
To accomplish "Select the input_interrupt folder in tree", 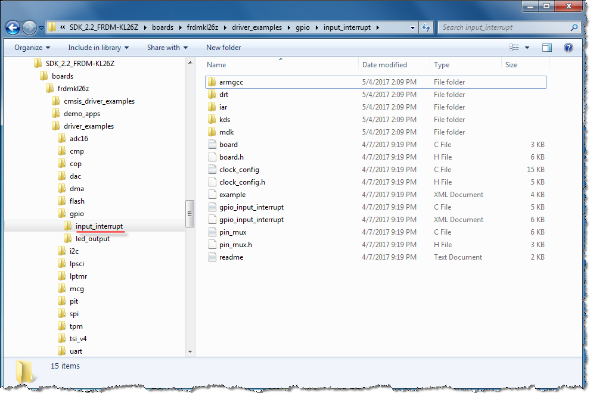I will tap(99, 226).
